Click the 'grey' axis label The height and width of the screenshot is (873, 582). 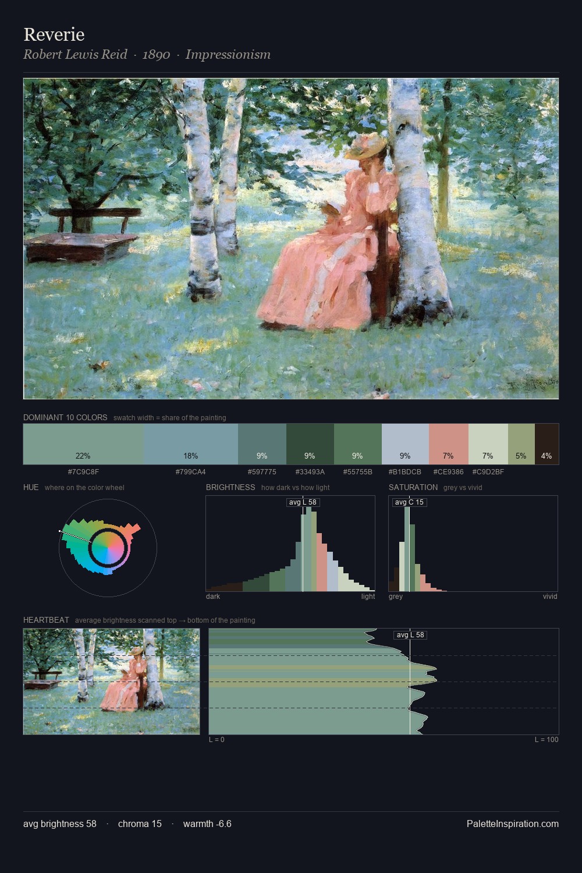396,597
